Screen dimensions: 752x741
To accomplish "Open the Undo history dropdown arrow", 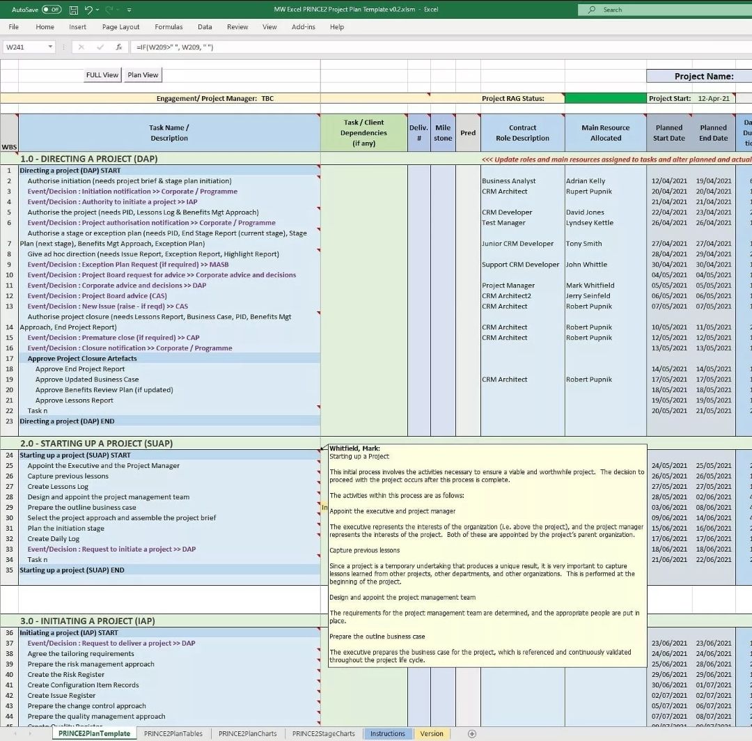I will (97, 10).
